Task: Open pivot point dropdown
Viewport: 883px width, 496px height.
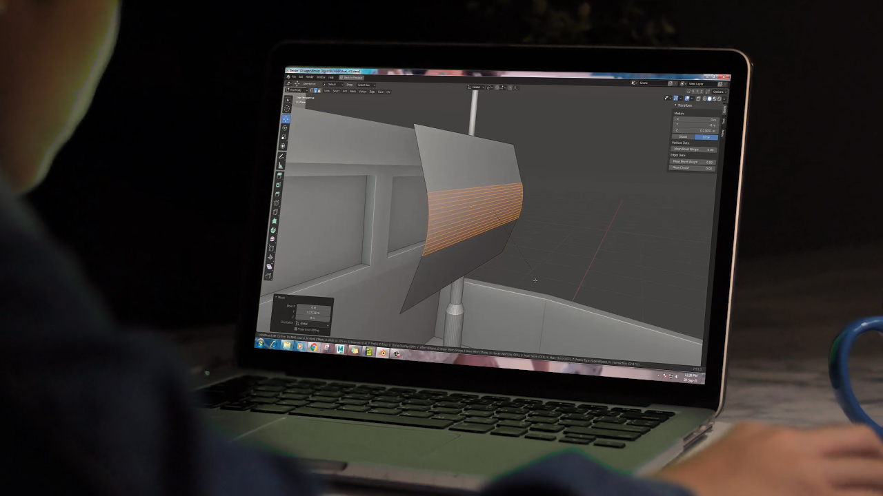Action: [490, 87]
